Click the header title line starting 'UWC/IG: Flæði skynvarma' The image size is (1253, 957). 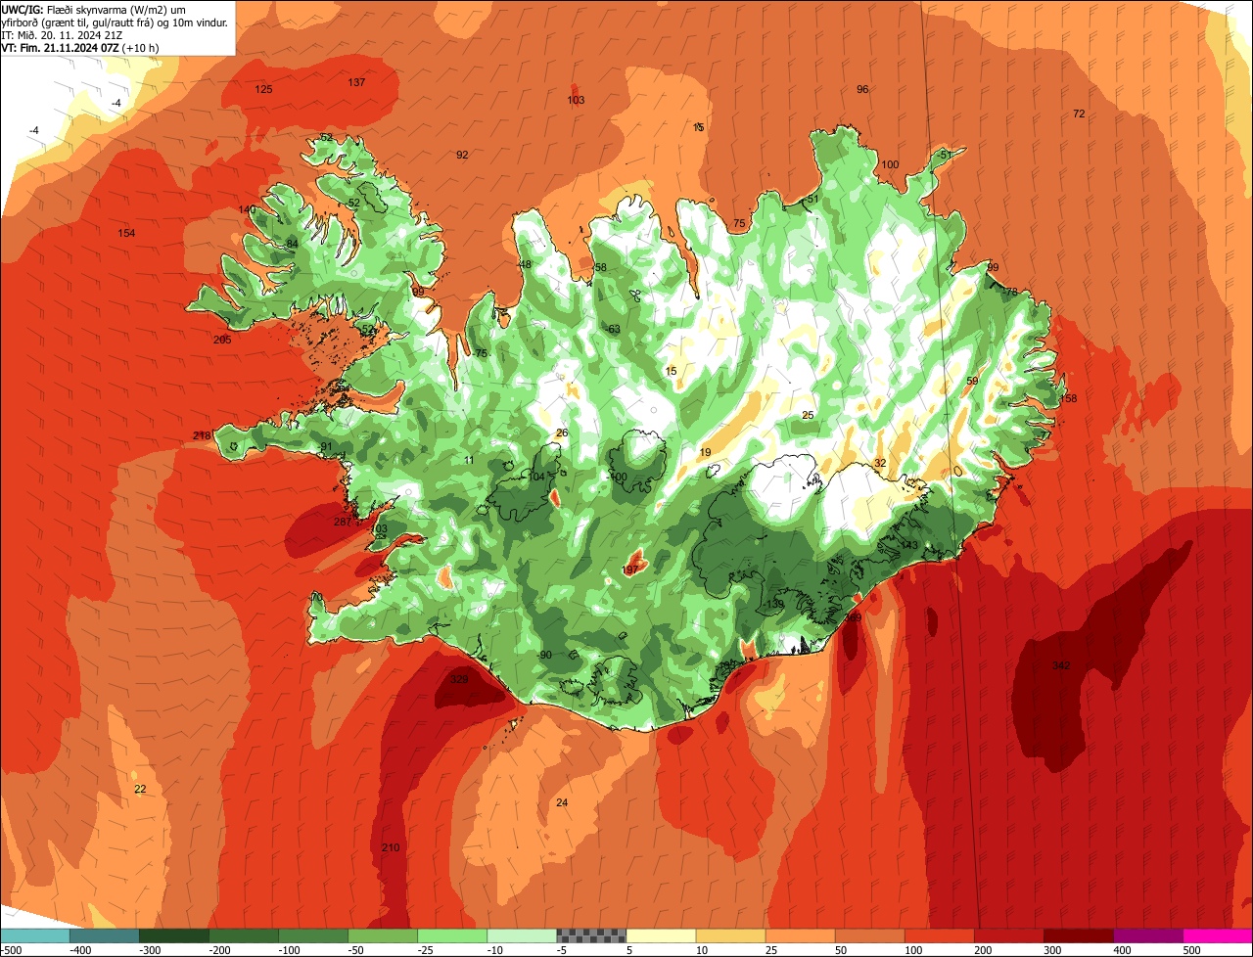94,9
